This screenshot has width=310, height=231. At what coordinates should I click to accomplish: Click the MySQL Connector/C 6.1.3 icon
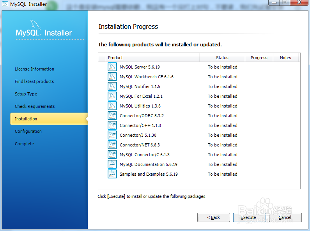coord(112,155)
